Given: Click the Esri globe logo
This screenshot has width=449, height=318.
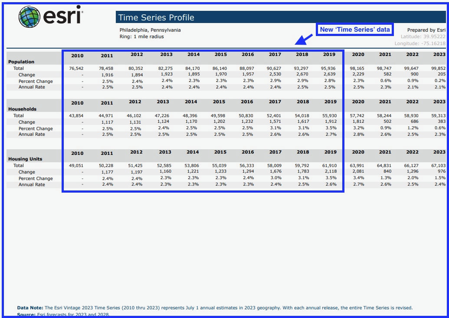Looking at the screenshot, I should pyautogui.click(x=29, y=16).
